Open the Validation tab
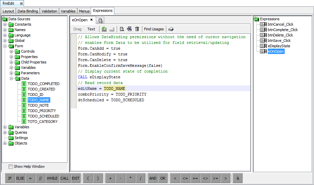 pyautogui.click(x=49, y=11)
